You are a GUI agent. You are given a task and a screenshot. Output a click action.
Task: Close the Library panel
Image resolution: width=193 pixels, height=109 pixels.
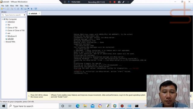pyautogui.click(x=26, y=12)
